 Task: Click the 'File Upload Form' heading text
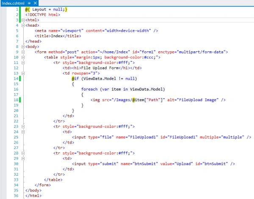(100, 68)
